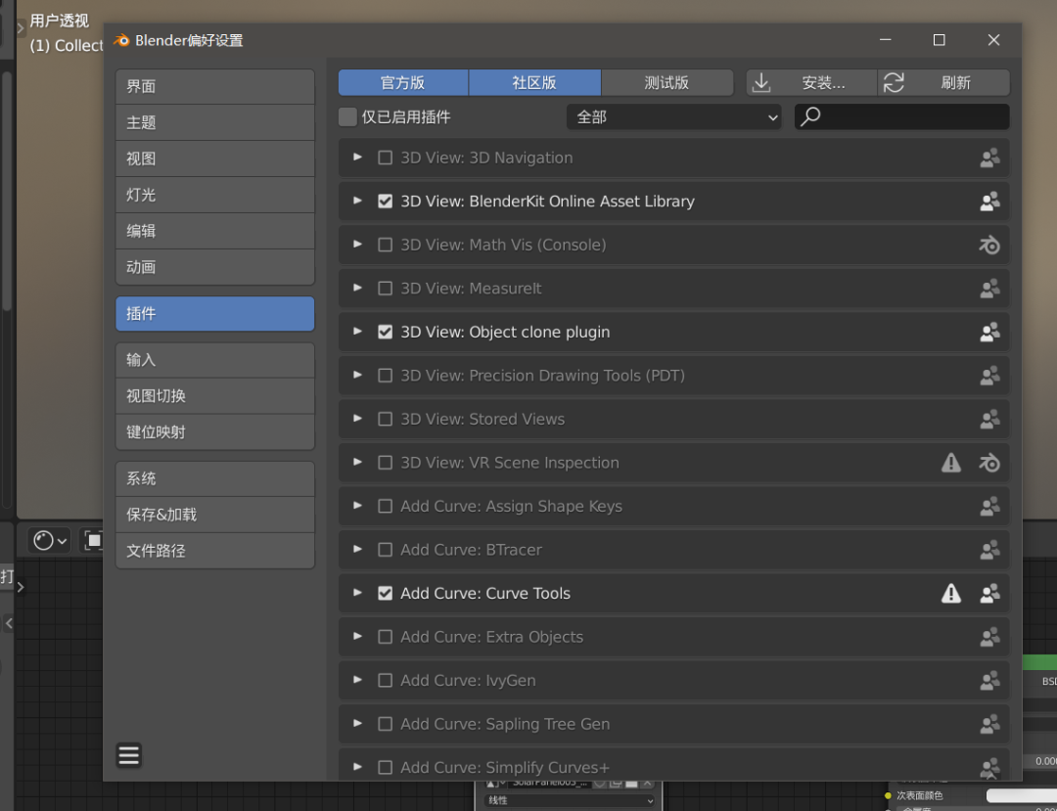Click the magnifier search icon
1057x811 pixels.
pyautogui.click(x=810, y=116)
